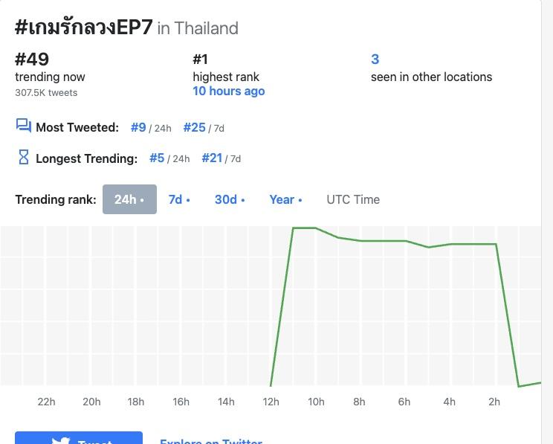This screenshot has height=444, width=553.
Task: Open the "10 hours ago" highest rank link
Action: pyautogui.click(x=228, y=91)
